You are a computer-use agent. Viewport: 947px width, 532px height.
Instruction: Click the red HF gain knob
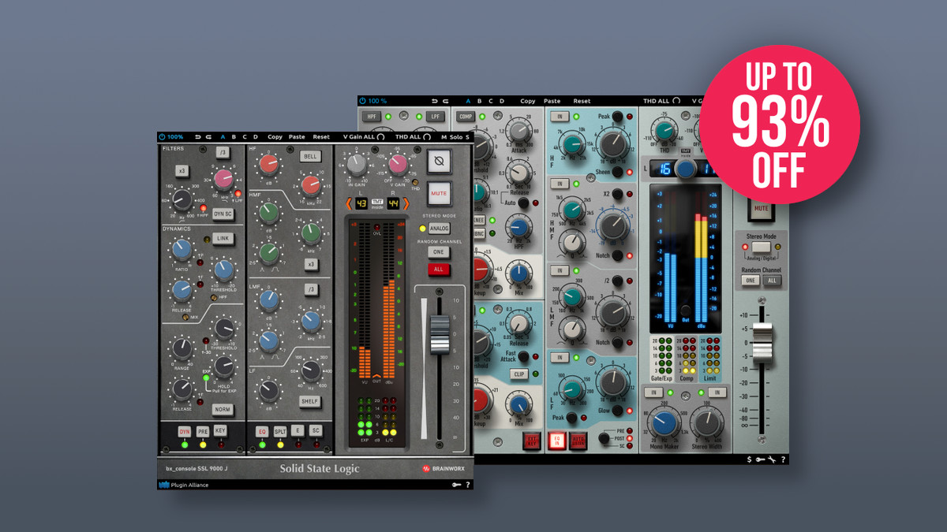[x=269, y=164]
